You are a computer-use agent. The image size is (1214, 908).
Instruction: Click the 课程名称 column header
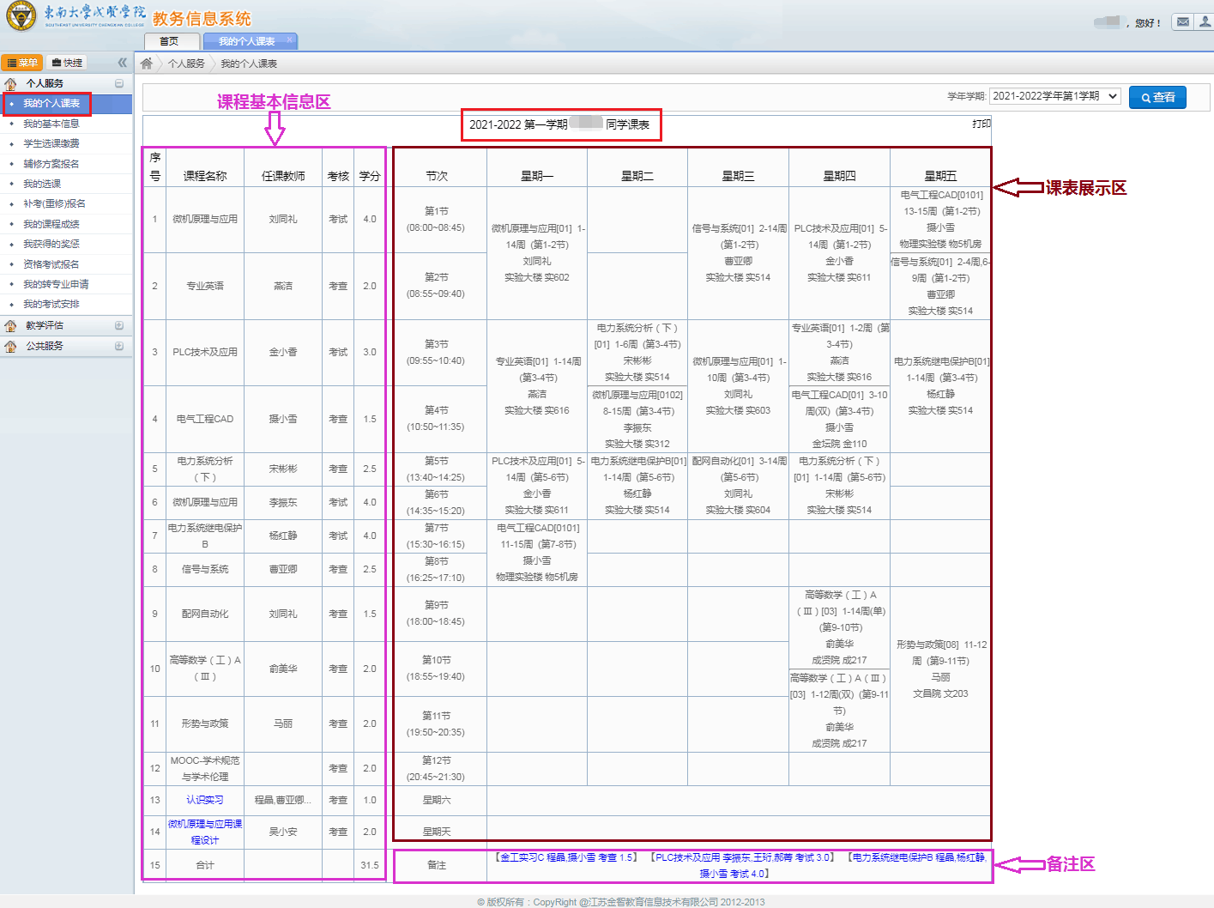pyautogui.click(x=205, y=176)
